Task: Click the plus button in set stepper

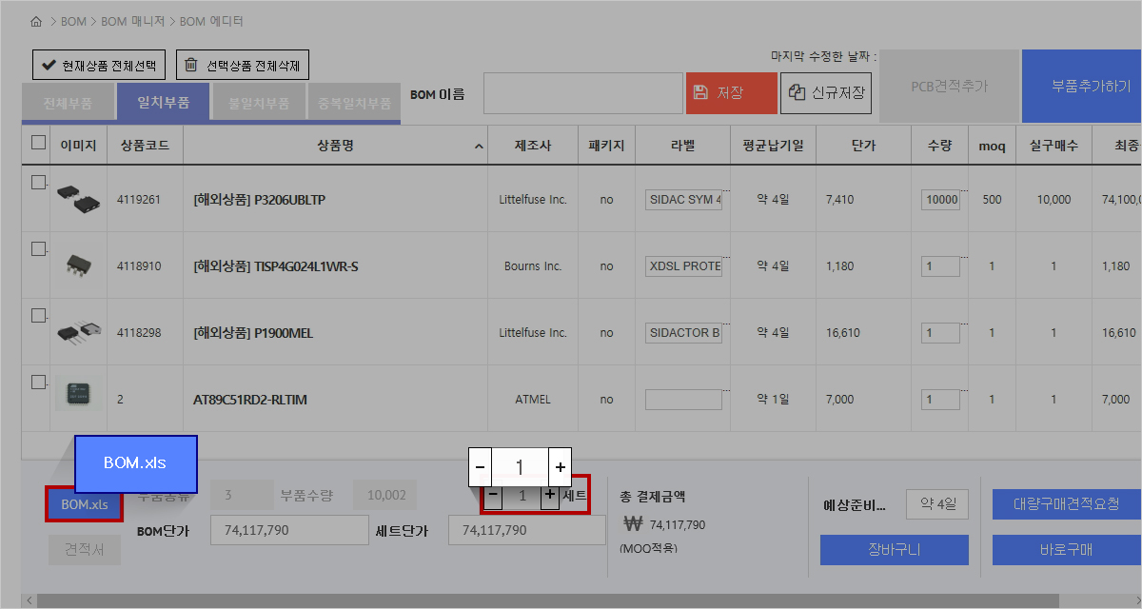Action: [x=550, y=496]
